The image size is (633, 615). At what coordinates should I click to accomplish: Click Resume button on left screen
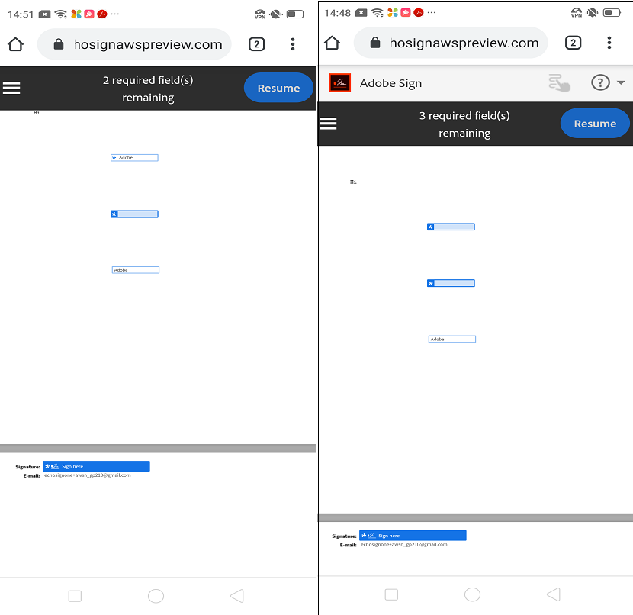(278, 88)
